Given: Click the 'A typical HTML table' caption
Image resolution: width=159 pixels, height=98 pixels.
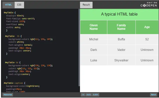Looking at the screenshot, I should [x=119, y=14].
